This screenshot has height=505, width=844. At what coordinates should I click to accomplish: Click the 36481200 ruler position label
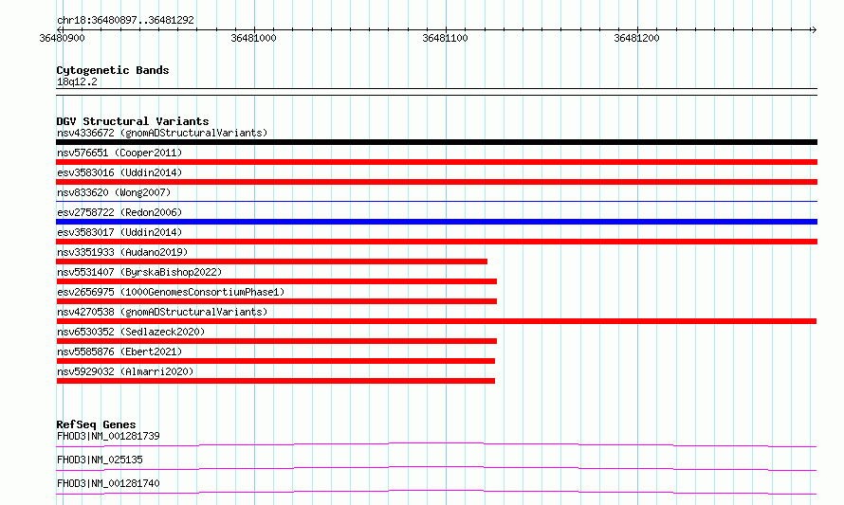pos(636,38)
